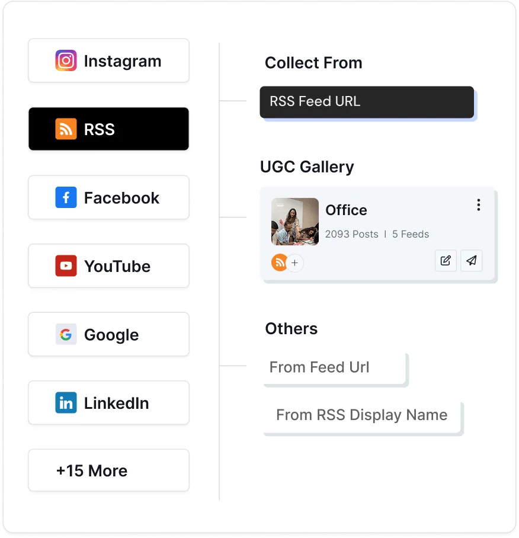519x538 pixels.
Task: Click the paper plane publish icon
Action: [x=472, y=261]
